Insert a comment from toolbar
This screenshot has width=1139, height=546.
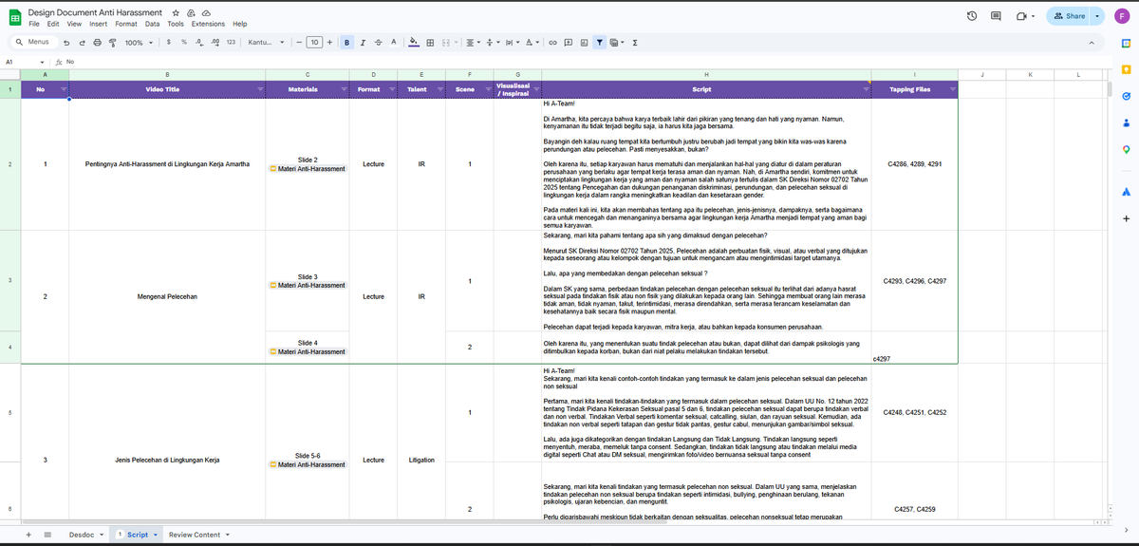pyautogui.click(x=569, y=42)
